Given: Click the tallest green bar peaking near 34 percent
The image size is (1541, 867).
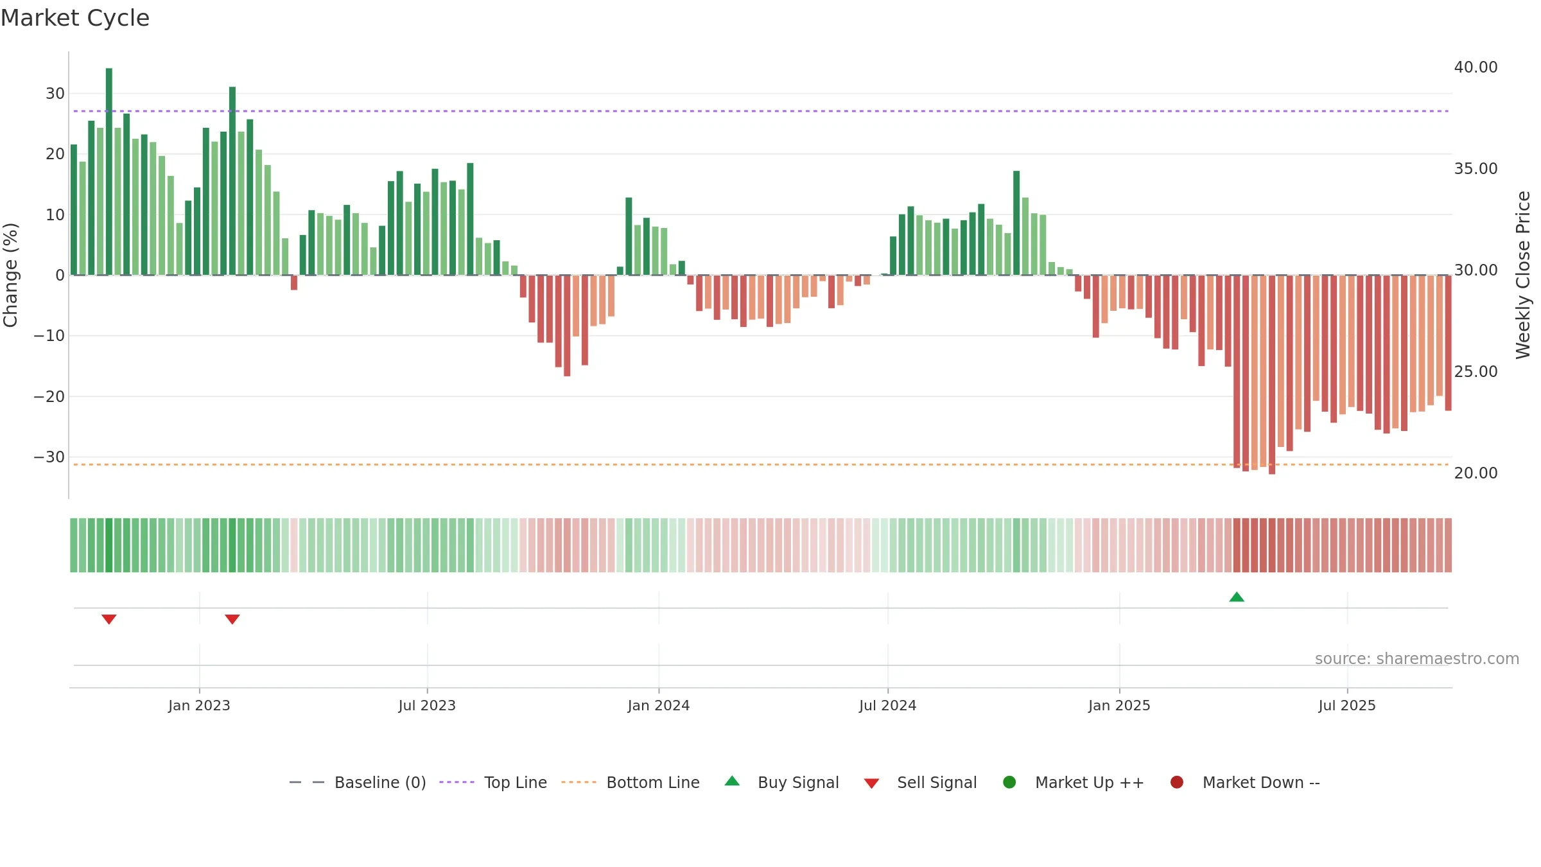Looking at the screenshot, I should pyautogui.click(x=109, y=171).
